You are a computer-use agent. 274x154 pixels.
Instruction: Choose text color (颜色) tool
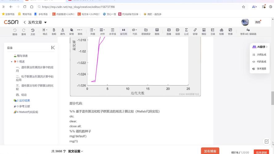coord(63,32)
